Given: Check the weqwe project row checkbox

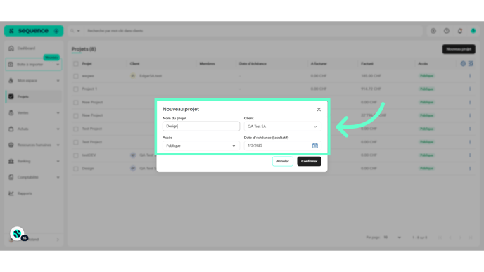Looking at the screenshot, I should pos(76,76).
